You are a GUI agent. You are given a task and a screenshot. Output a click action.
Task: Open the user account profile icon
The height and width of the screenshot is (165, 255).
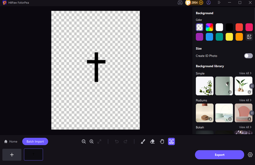[209, 3]
